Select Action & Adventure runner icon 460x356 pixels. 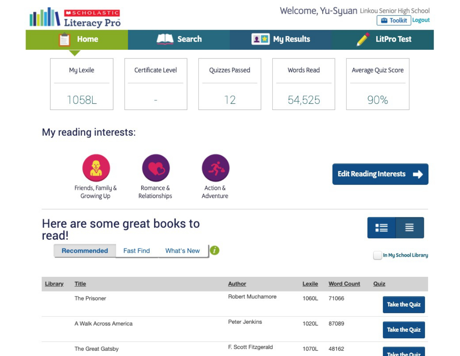(x=216, y=168)
